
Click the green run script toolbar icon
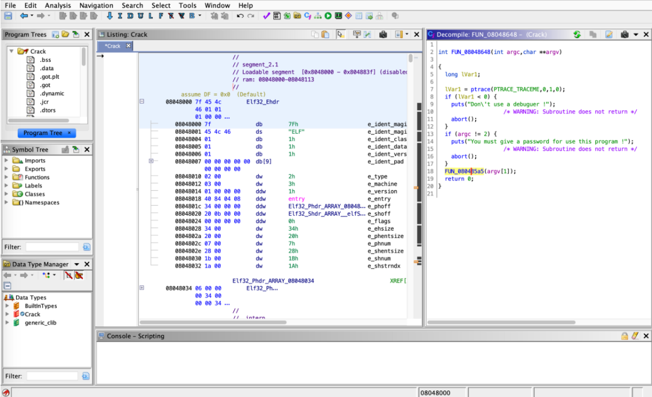coord(328,16)
